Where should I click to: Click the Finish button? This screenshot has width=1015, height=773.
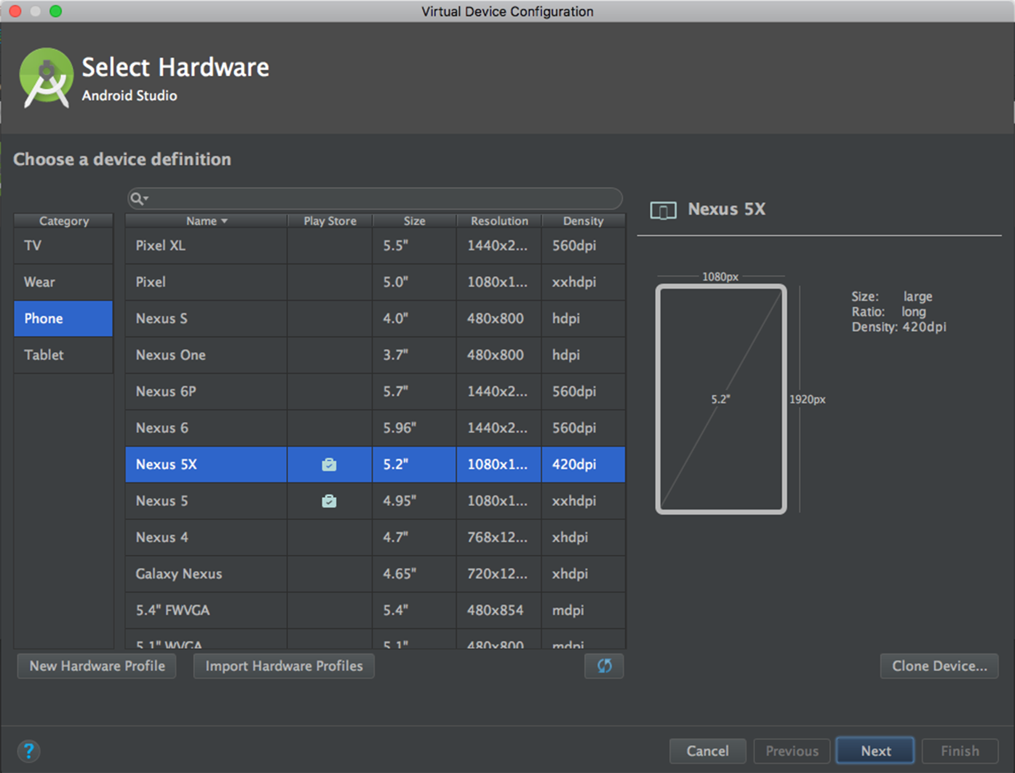(x=960, y=751)
